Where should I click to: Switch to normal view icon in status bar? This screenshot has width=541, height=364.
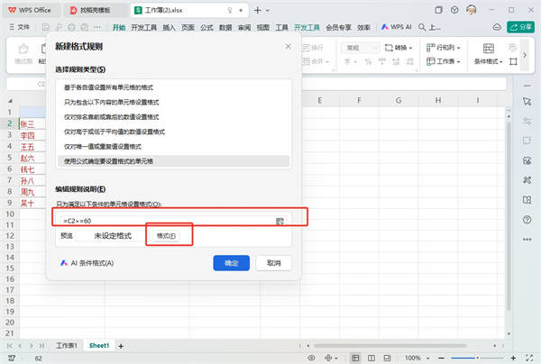(x=355, y=358)
